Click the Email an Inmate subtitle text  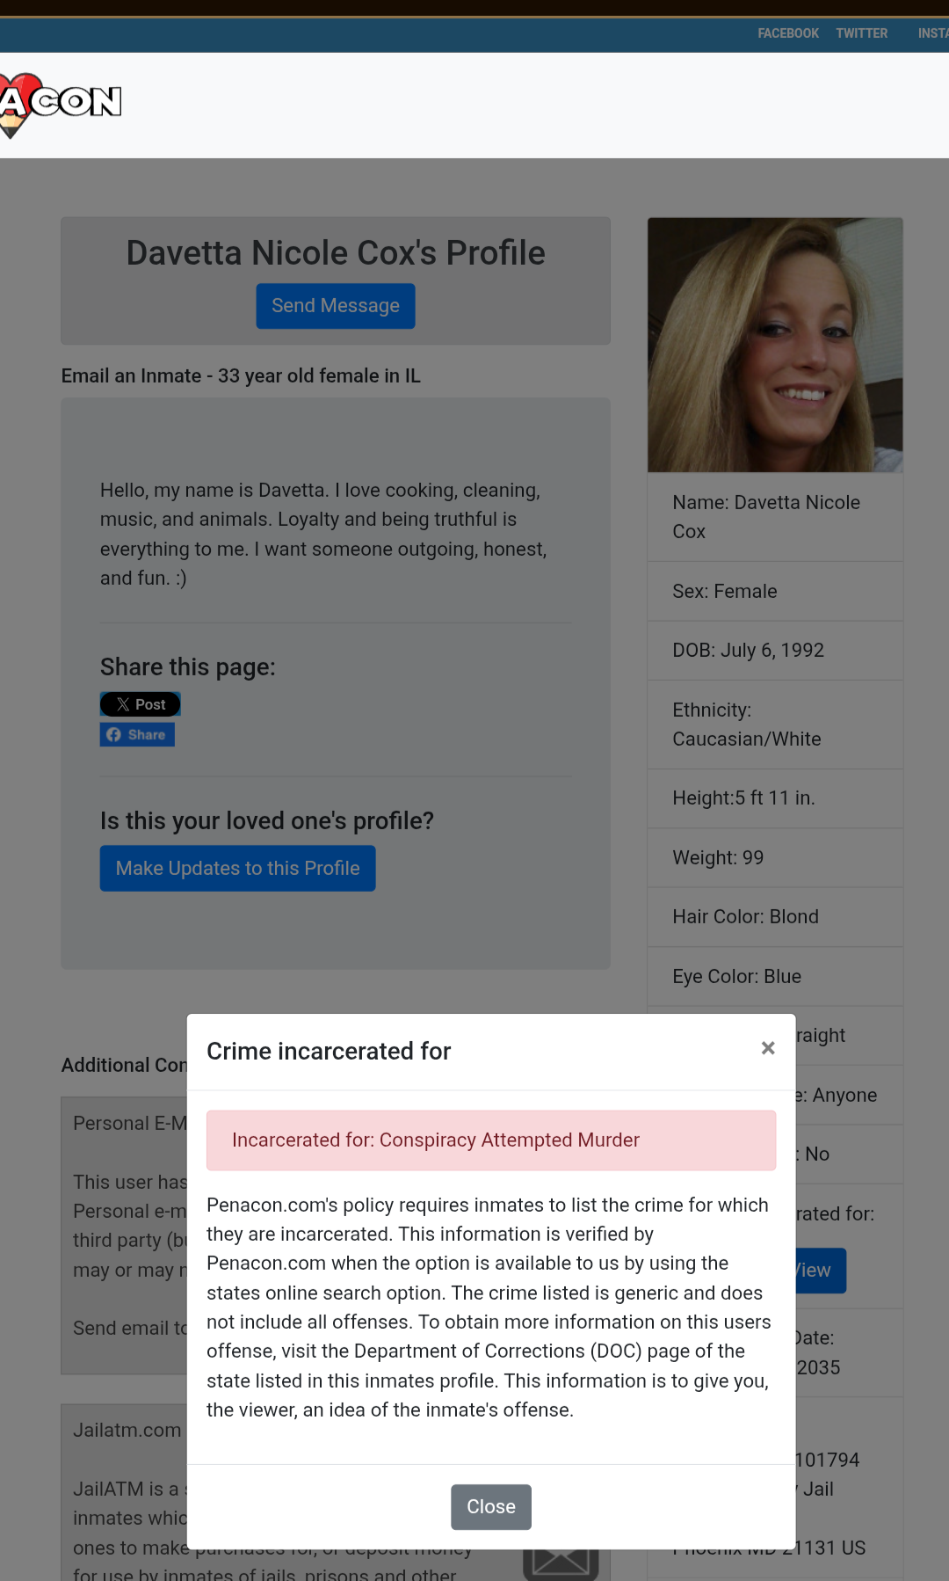241,376
